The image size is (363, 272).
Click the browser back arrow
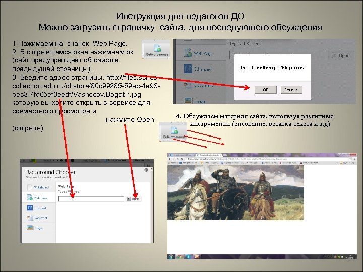(x=170, y=159)
